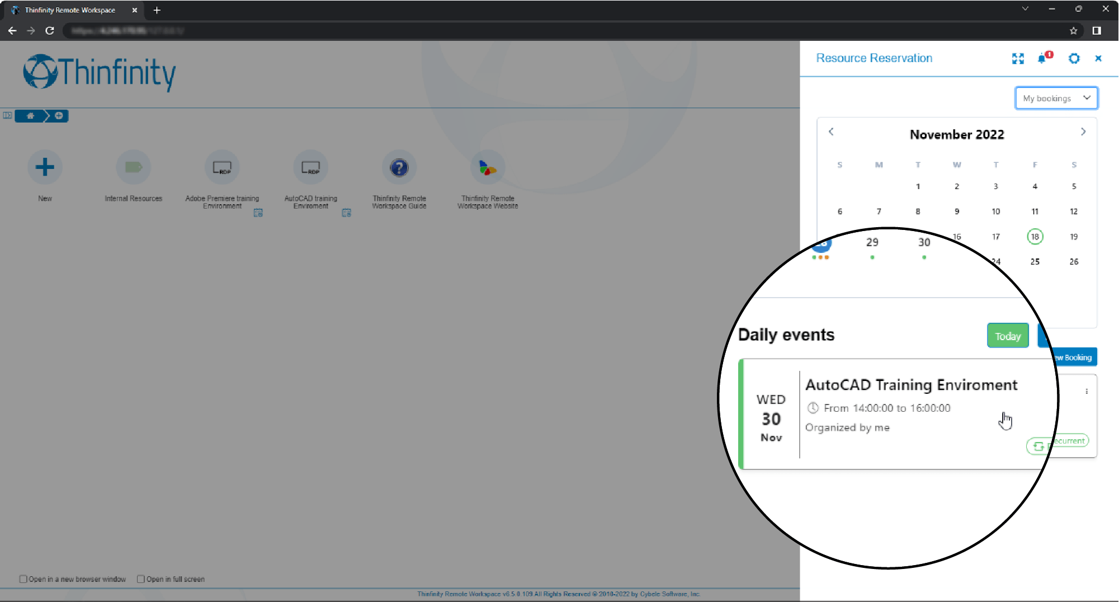
Task: Visit the Thinfinity Remote Workspace Website
Action: pos(487,167)
